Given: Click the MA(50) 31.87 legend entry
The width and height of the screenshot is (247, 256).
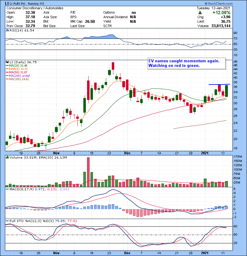Looking at the screenshot, I should point(17,72).
